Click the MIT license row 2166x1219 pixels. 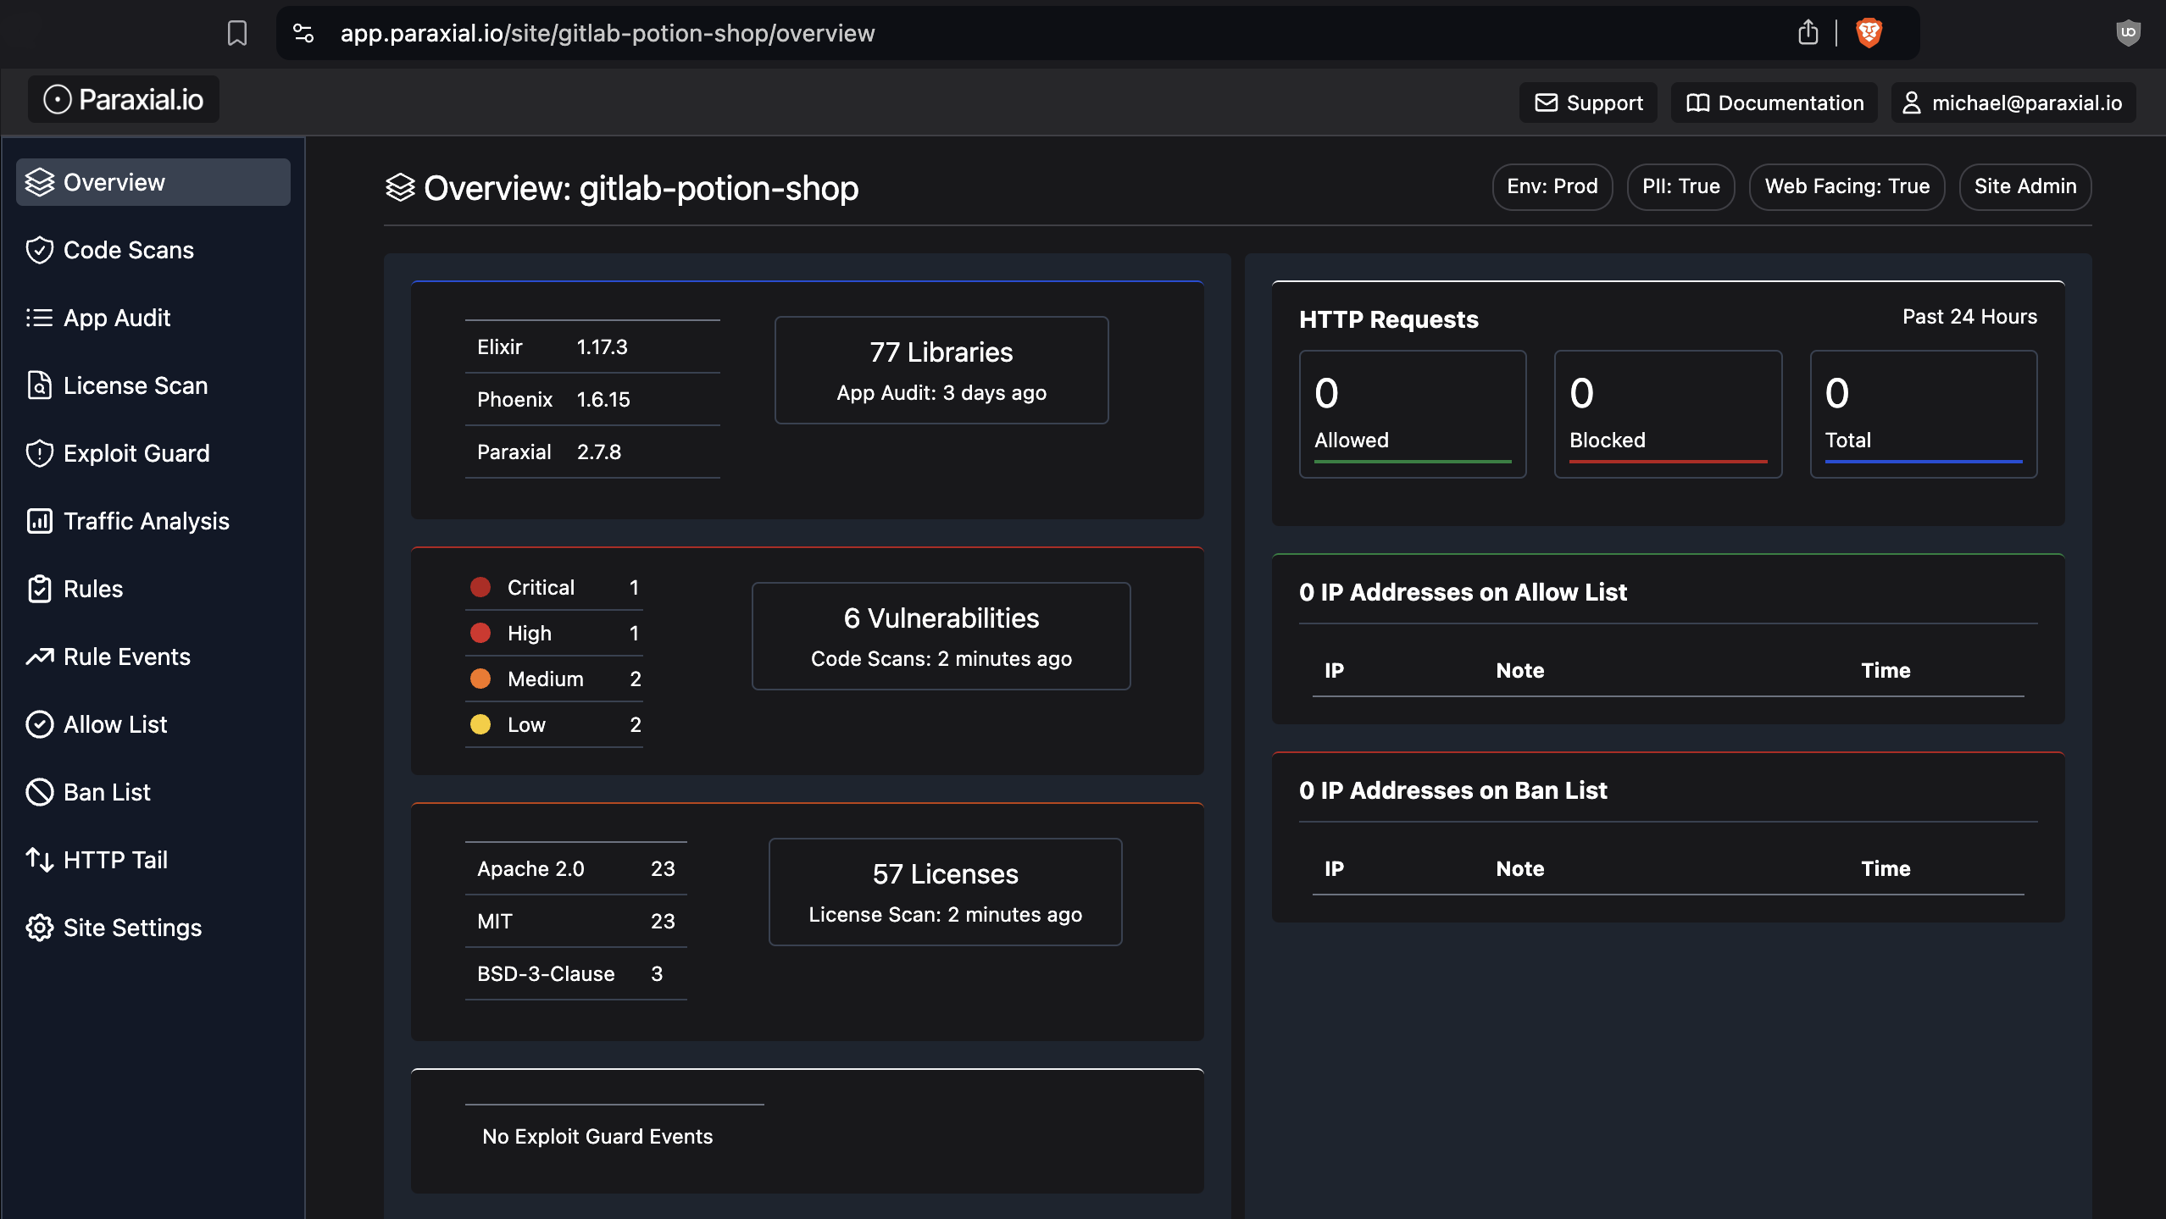576,921
